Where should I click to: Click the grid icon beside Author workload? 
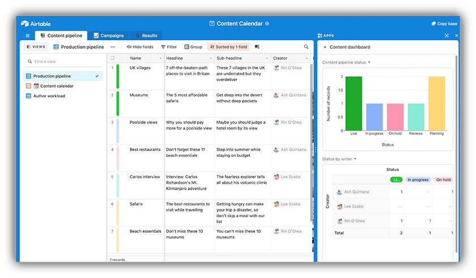point(28,96)
